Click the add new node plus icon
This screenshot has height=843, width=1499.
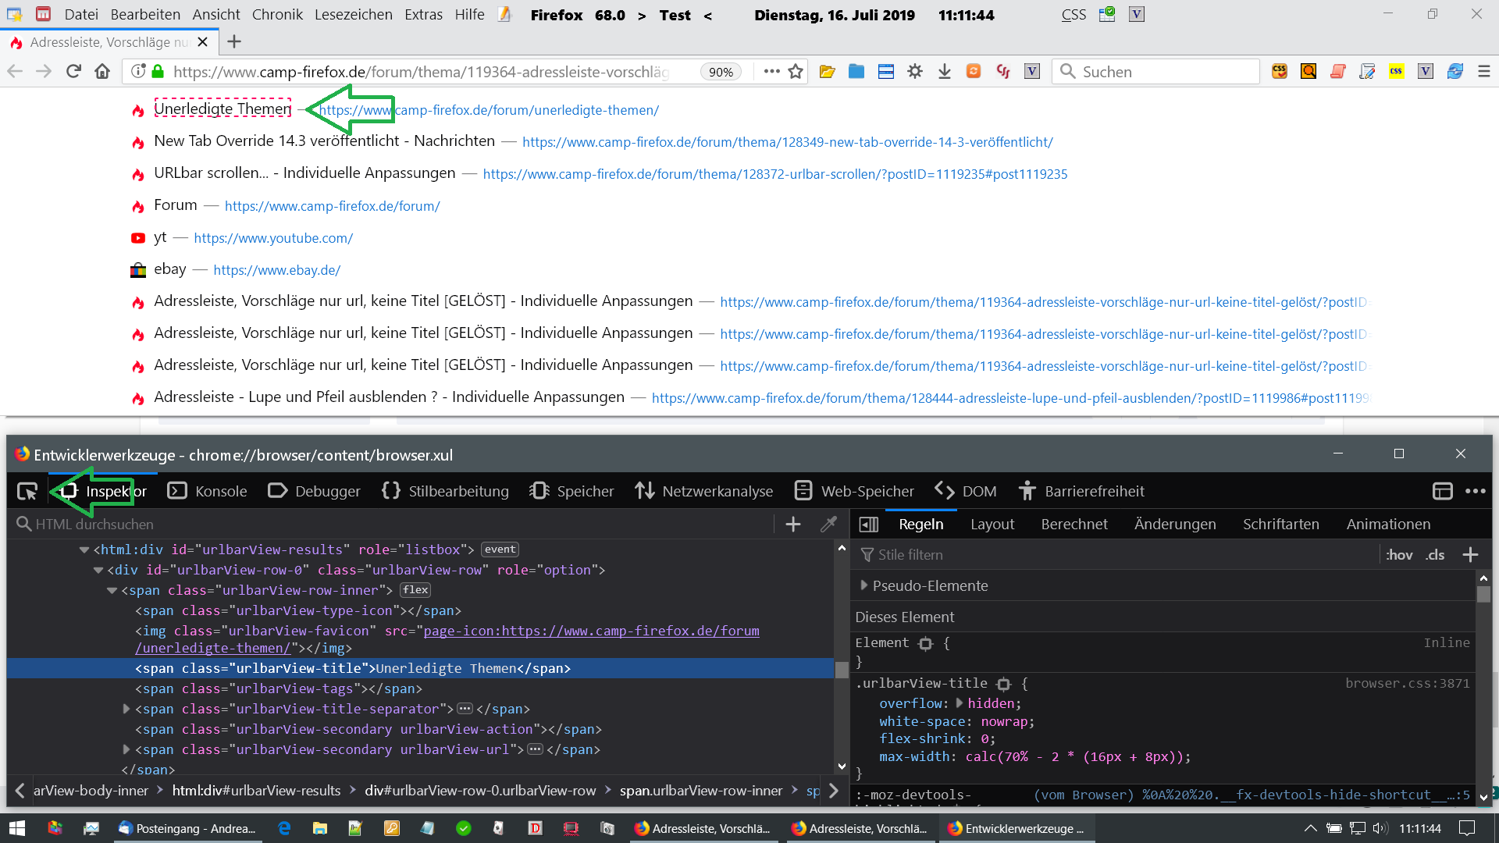tap(793, 525)
